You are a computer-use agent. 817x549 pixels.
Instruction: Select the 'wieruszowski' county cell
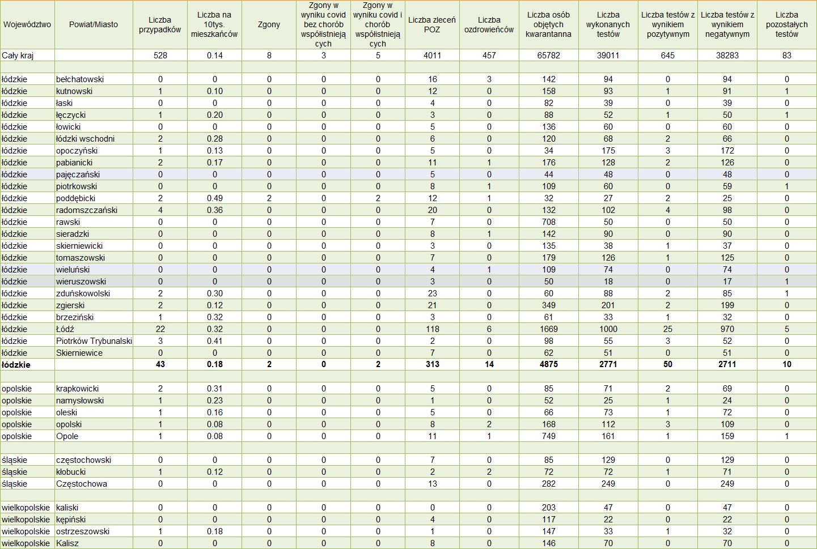click(94, 282)
